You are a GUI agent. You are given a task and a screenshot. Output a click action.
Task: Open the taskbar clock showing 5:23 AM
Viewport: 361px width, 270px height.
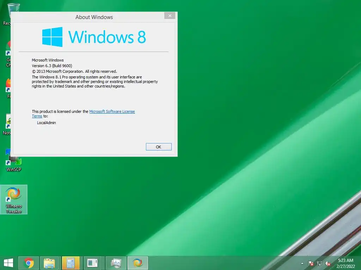point(345,263)
